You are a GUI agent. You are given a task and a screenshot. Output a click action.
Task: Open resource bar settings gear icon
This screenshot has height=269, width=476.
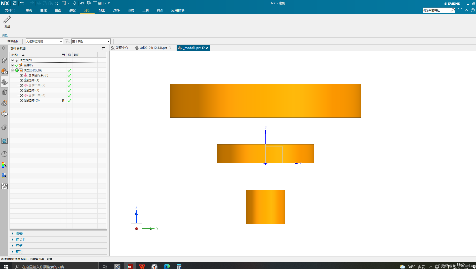[4, 48]
